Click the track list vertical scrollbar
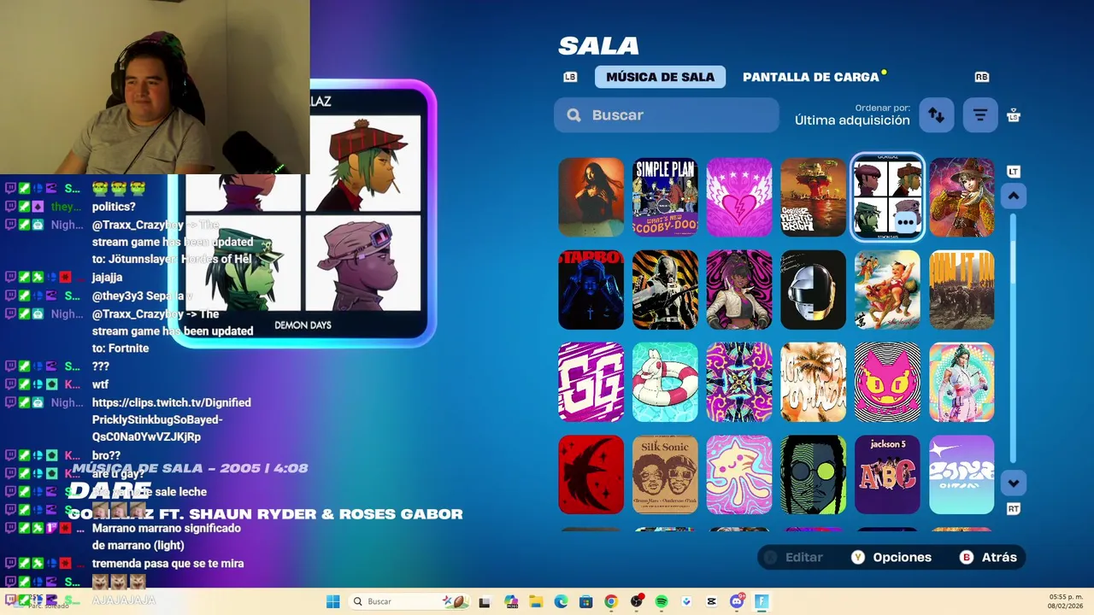 pos(1014,339)
